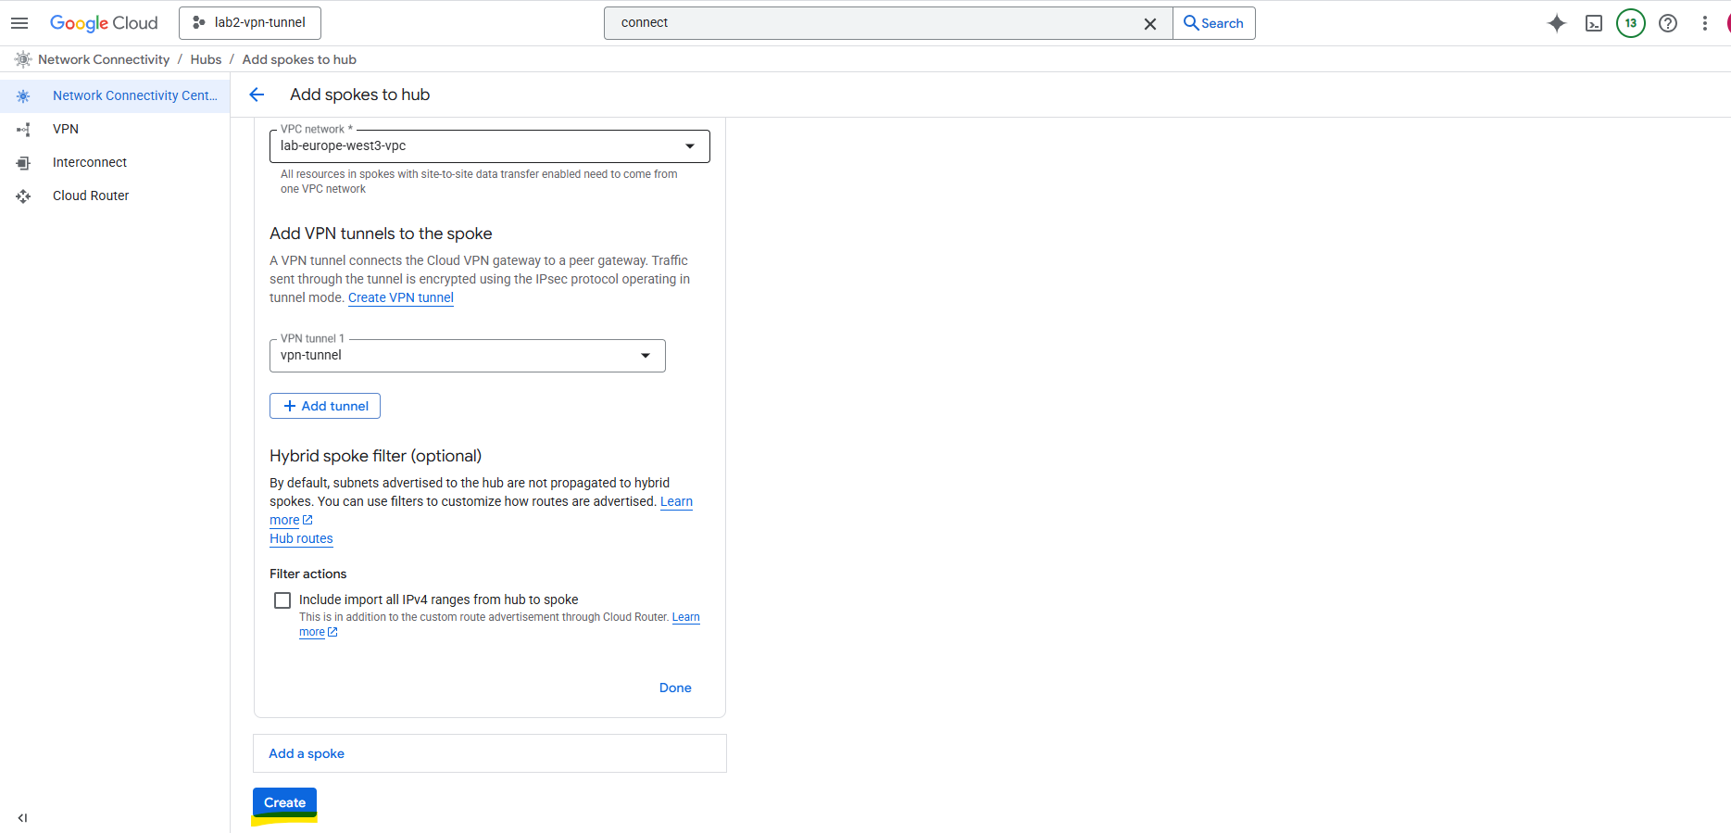1731x833 pixels.
Task: Go back using the arrow icon
Action: [x=257, y=95]
